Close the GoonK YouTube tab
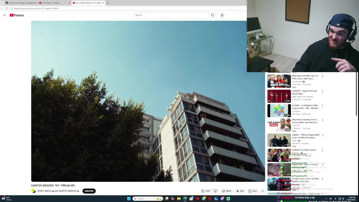359x202 pixels. 70,3
